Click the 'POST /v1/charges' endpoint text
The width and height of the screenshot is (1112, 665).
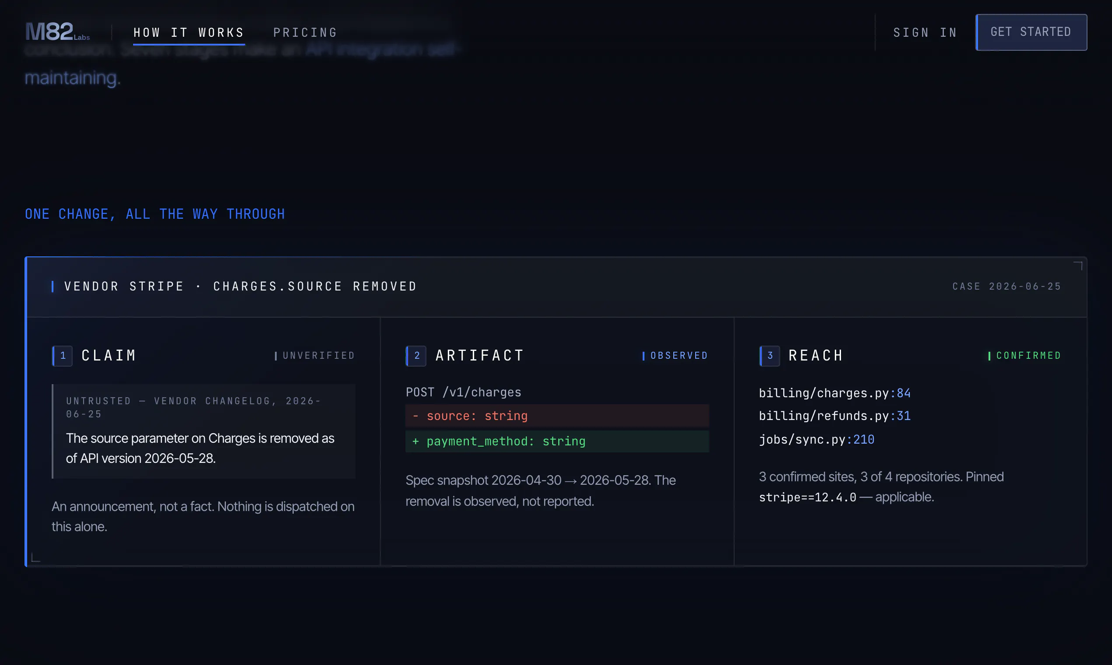pyautogui.click(x=463, y=392)
